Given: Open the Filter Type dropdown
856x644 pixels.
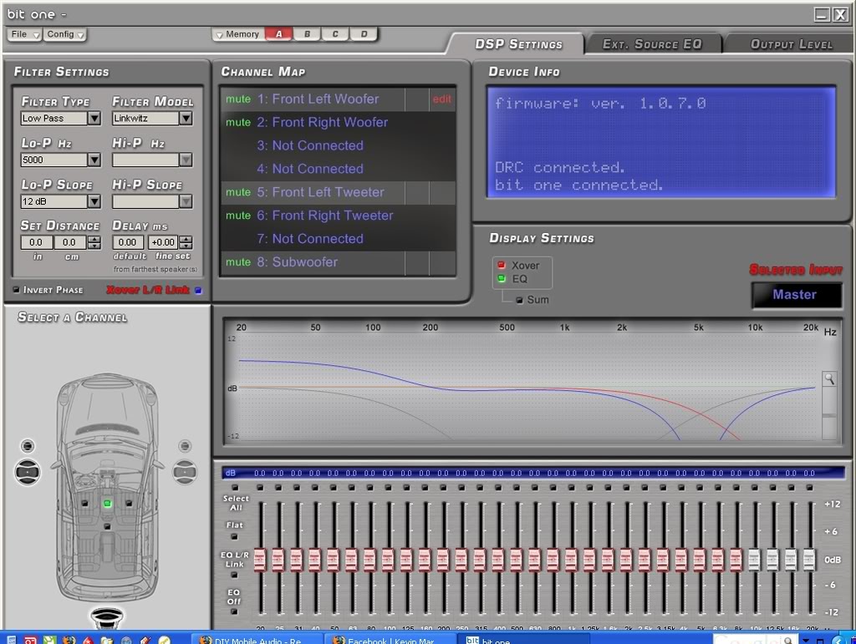Looking at the screenshot, I should 94,119.
